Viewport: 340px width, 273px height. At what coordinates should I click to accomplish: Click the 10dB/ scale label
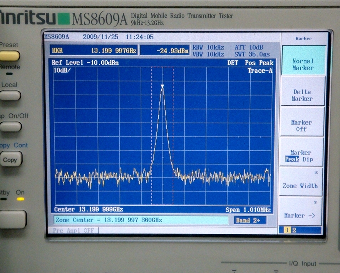pos(62,70)
